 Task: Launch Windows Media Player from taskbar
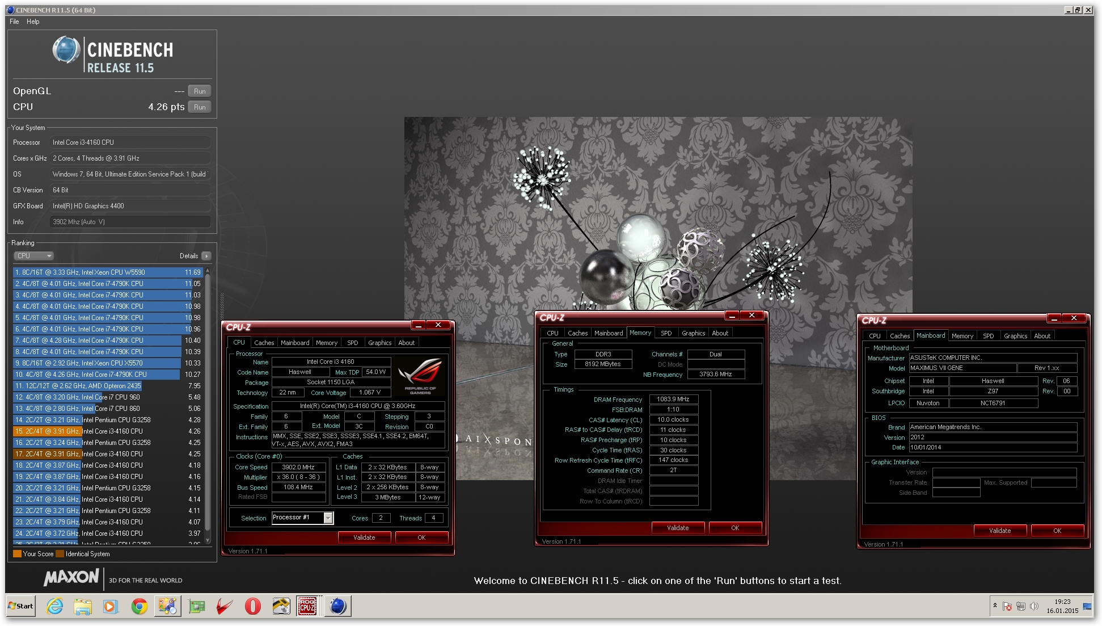click(x=111, y=606)
